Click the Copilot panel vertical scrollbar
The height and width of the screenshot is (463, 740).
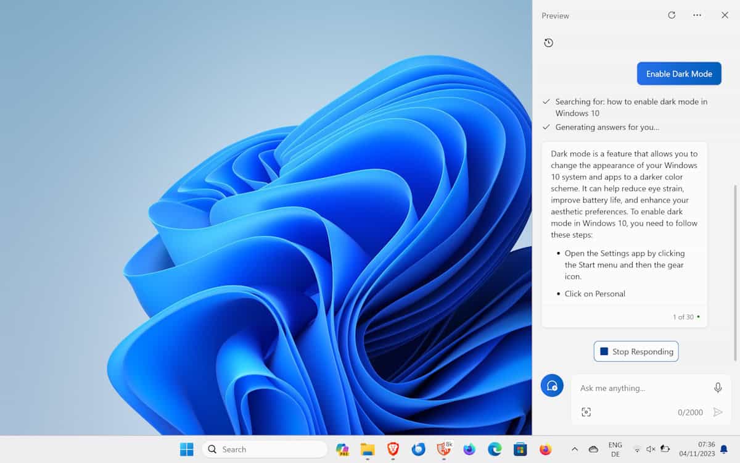734,272
